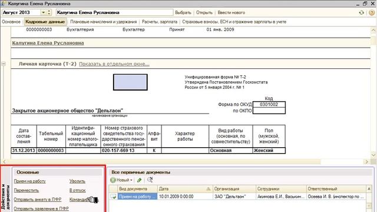377x212 pixels.
Task: Click the Переместить link
Action: [x=26, y=190]
